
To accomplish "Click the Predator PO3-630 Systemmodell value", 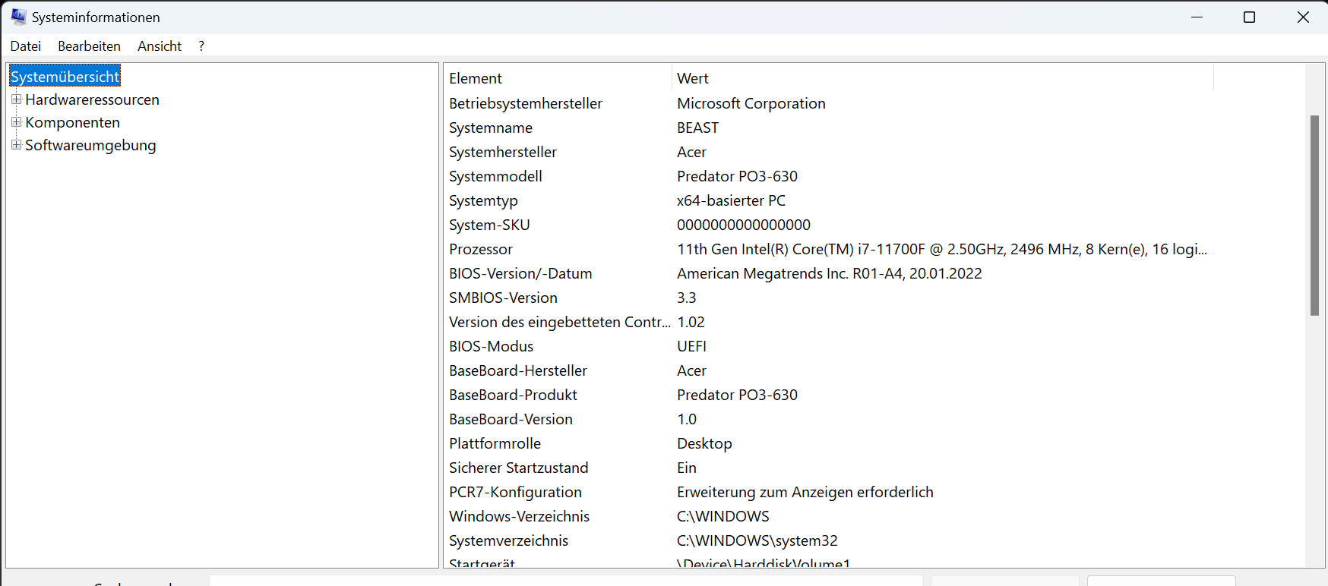I will 737,176.
